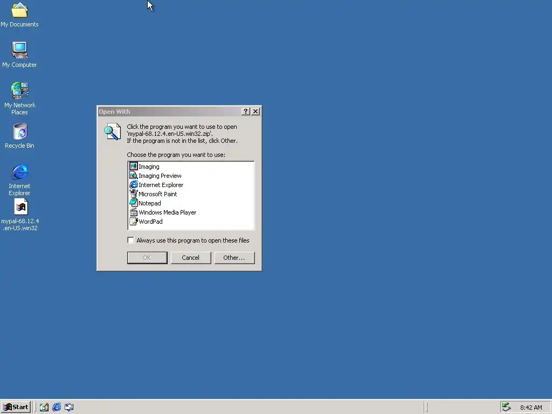Click the system tray network icon
The height and width of the screenshot is (414, 552).
point(506,407)
